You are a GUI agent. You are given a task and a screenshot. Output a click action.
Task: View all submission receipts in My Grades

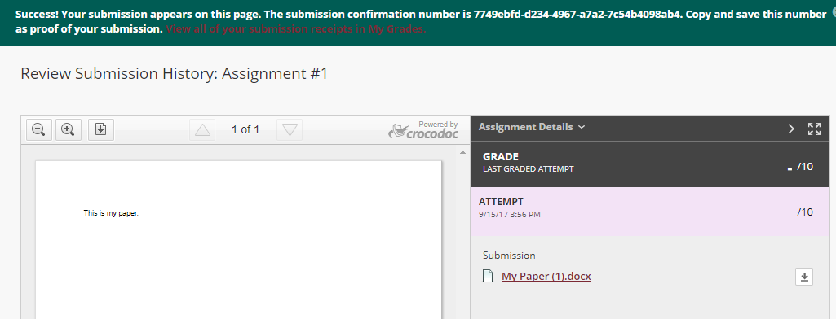(296, 28)
